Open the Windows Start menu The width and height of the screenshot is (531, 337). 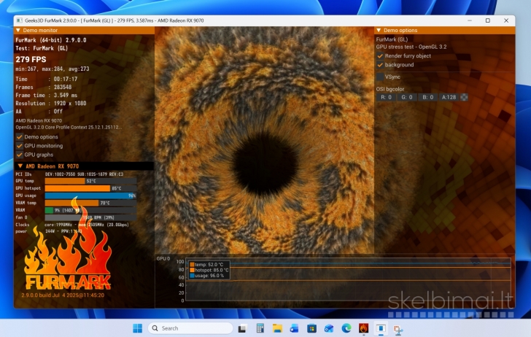click(137, 328)
